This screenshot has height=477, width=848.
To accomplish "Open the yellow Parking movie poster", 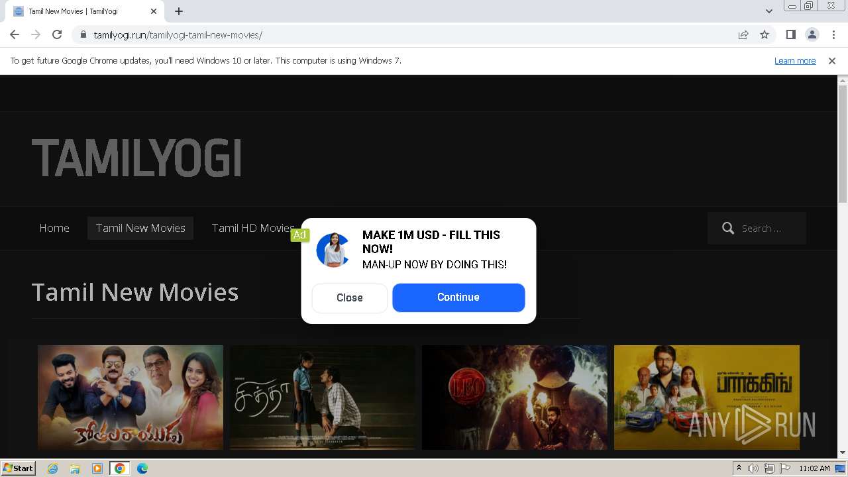I will [x=707, y=397].
